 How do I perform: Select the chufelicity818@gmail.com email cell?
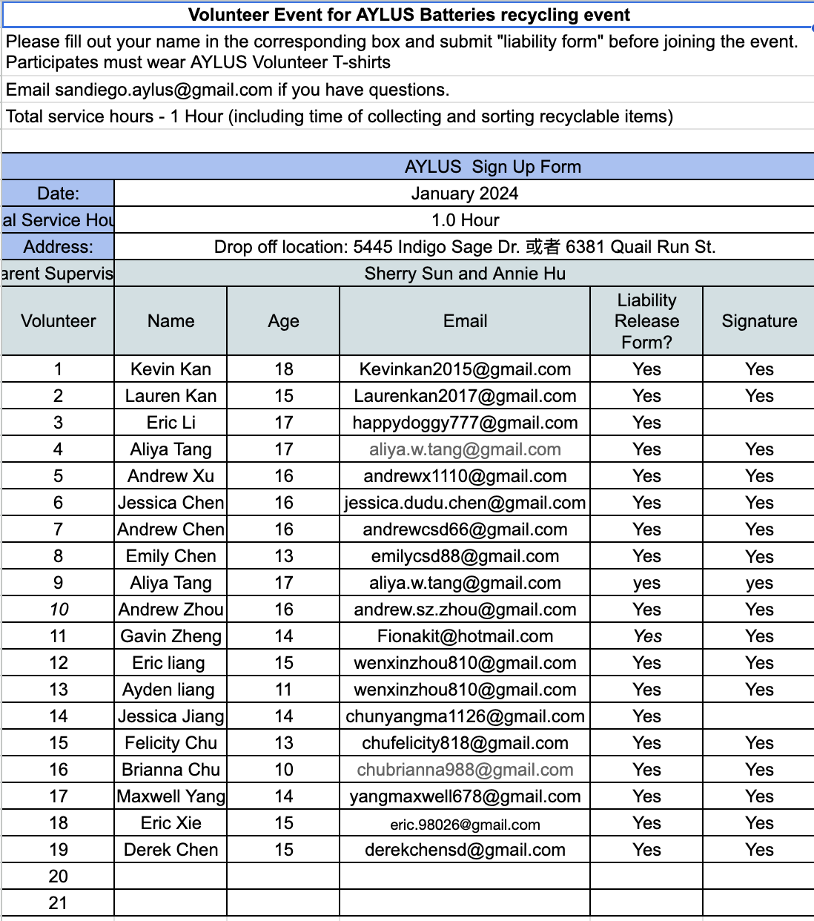[x=465, y=743]
